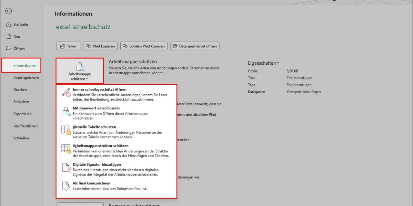413x206 pixels.
Task: Open Freigeben in the sidebar
Action: pyautogui.click(x=21, y=102)
